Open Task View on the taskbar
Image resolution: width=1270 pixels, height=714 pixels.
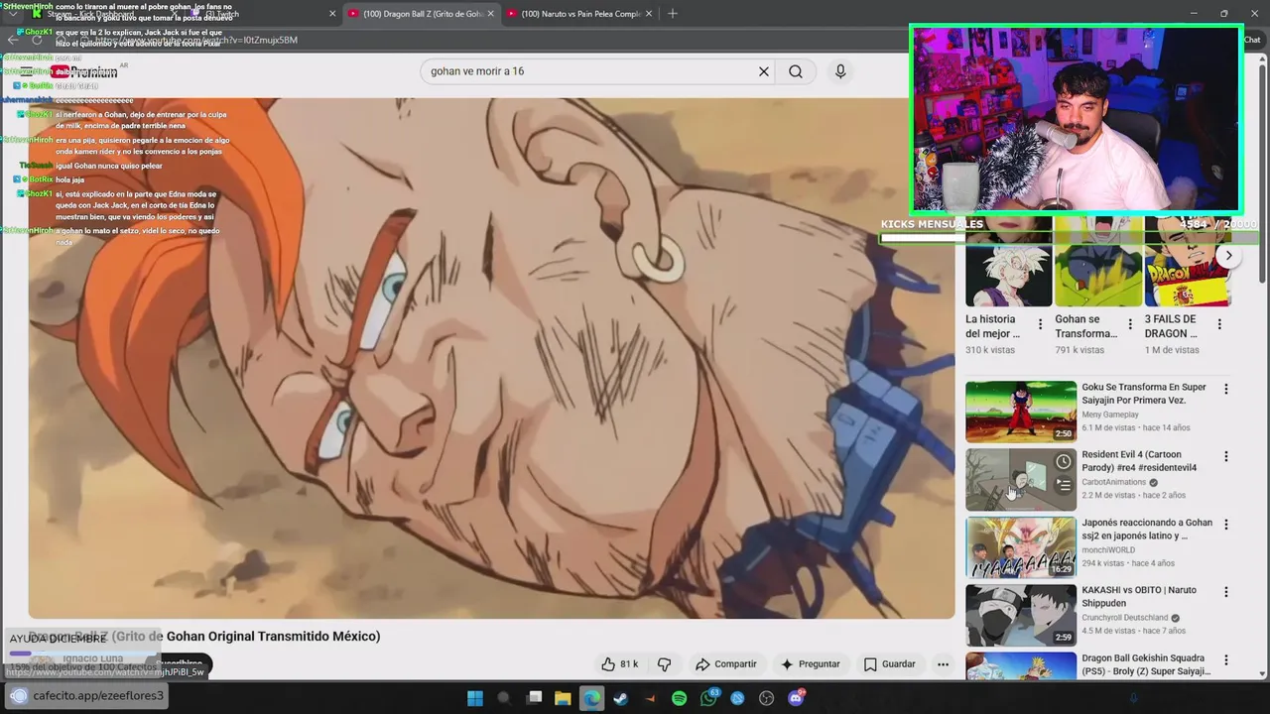coord(534,698)
